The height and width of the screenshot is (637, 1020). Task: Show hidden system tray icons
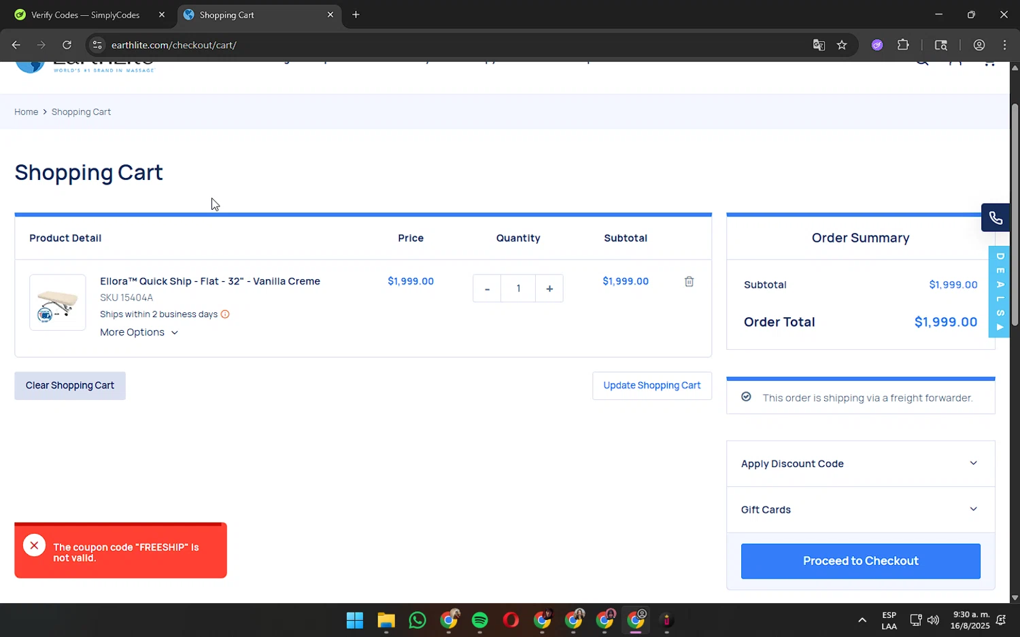862,620
